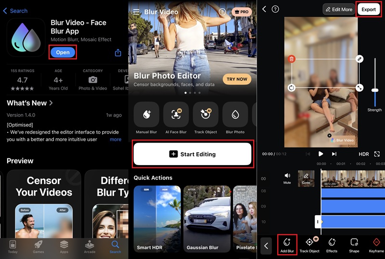Click the Strength slider handle
The width and height of the screenshot is (385, 259).
375,90
